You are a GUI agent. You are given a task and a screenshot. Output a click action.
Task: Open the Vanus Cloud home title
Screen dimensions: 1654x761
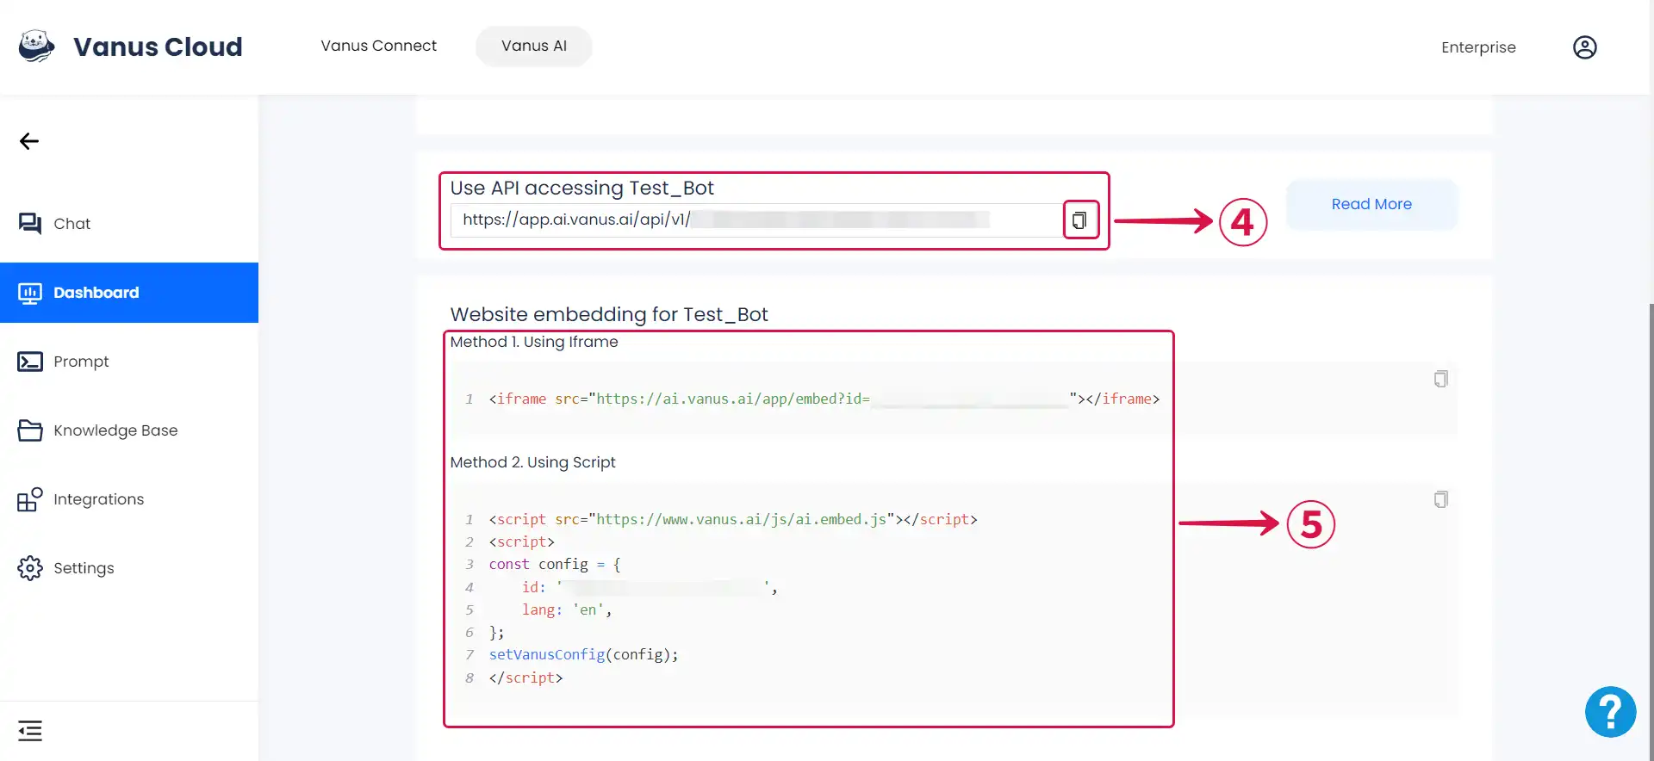pyautogui.click(x=158, y=46)
